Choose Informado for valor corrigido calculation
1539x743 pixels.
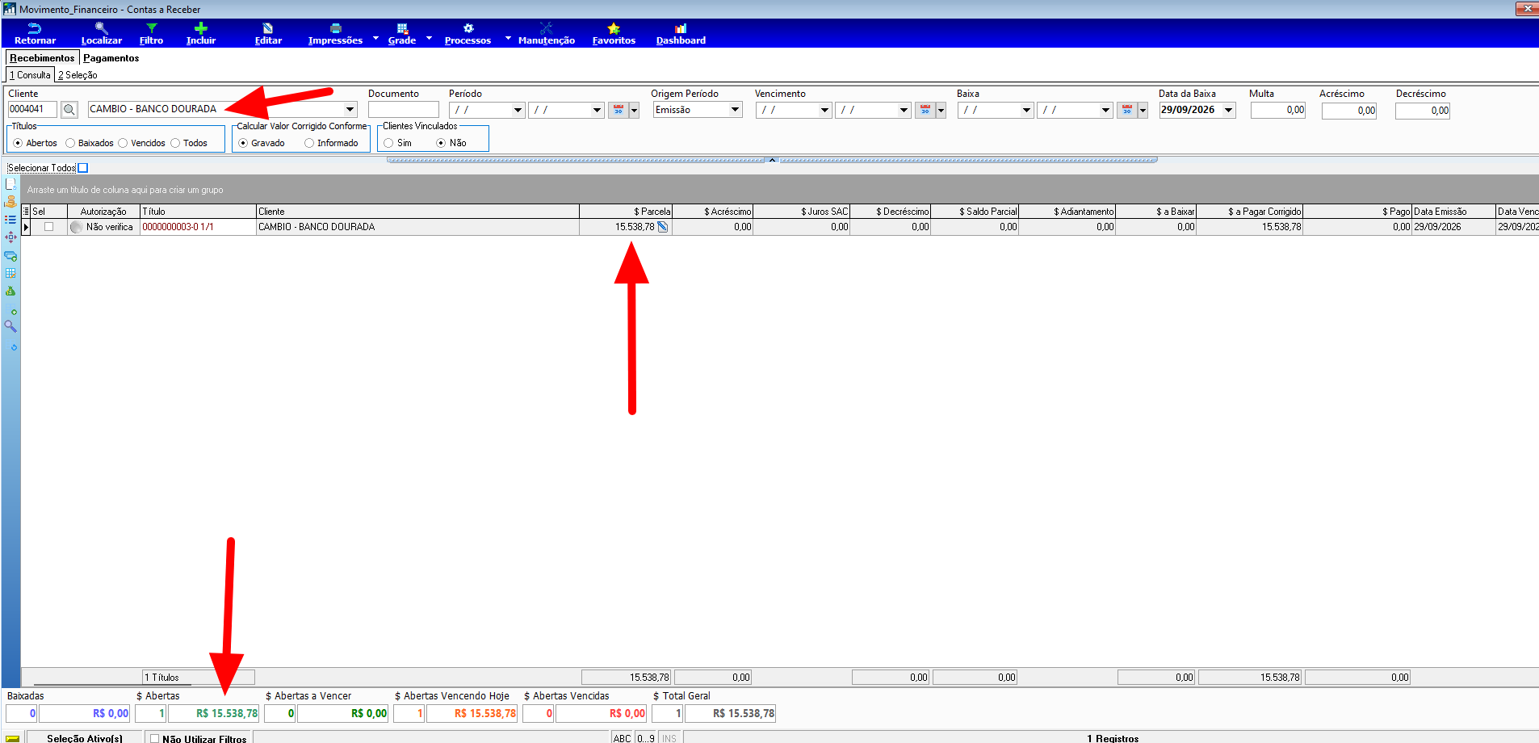(309, 143)
